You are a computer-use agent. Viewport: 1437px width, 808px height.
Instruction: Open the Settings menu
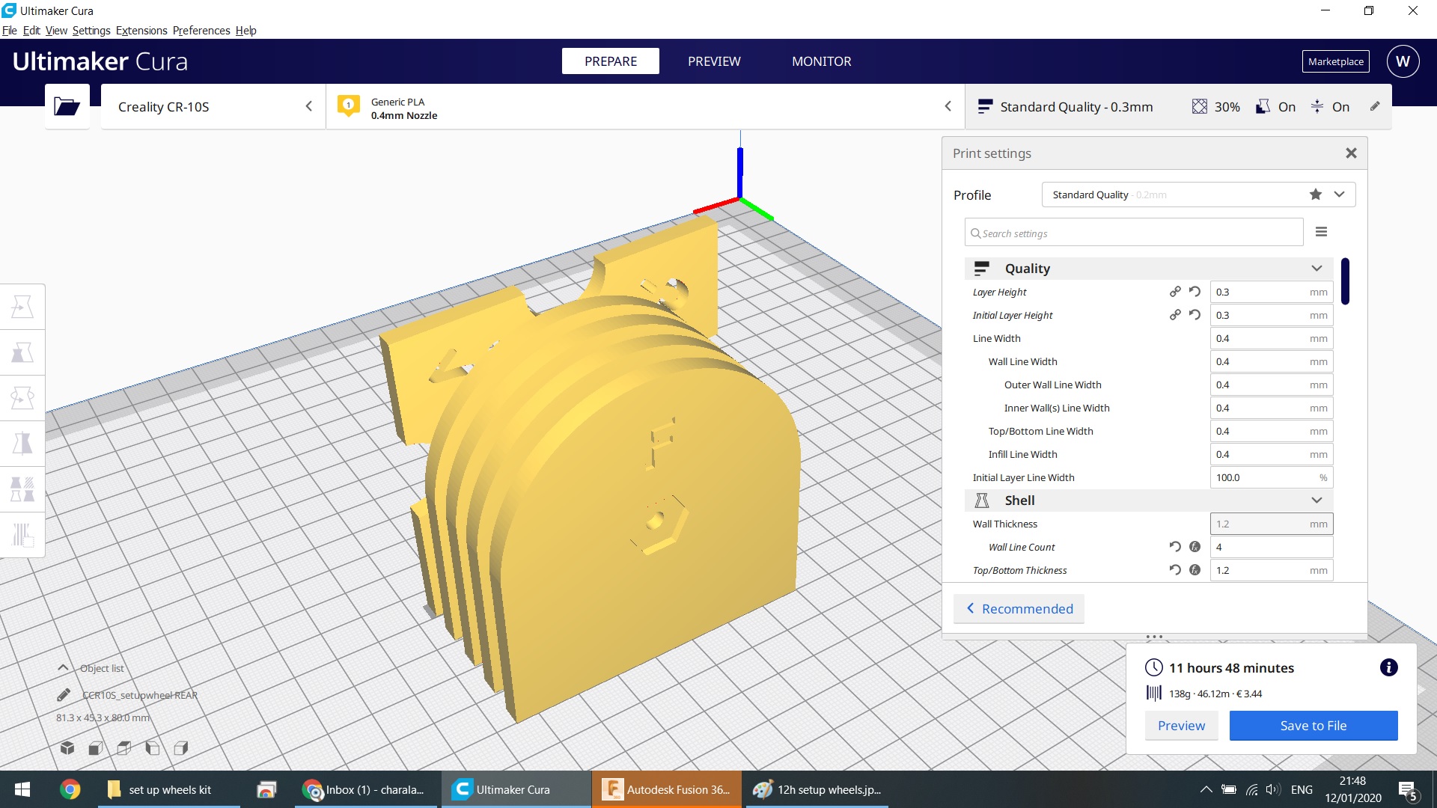click(x=91, y=31)
